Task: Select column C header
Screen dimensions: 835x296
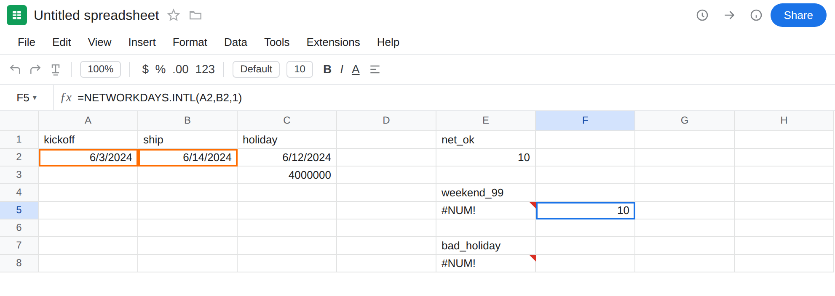Action: pyautogui.click(x=287, y=121)
